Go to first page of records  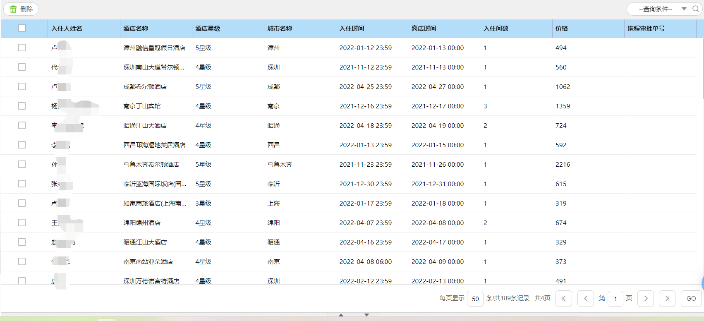563,298
